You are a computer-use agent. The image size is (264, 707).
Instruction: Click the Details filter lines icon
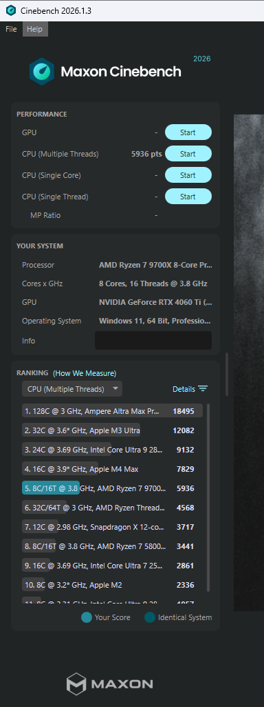(x=203, y=388)
